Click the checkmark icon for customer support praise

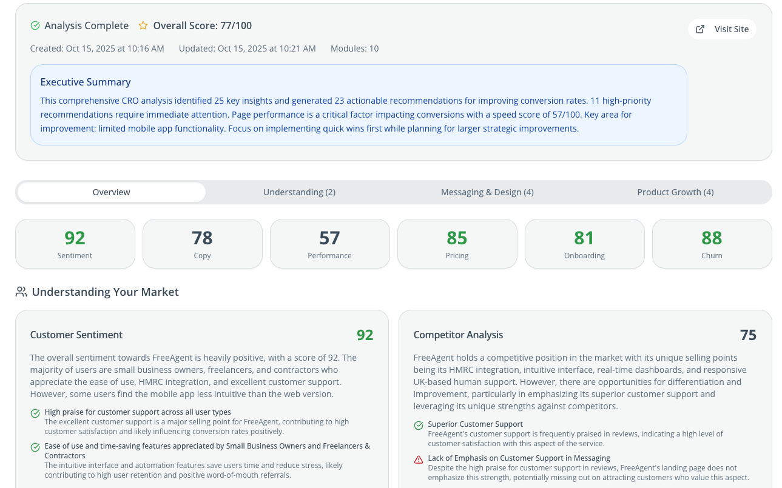(35, 413)
